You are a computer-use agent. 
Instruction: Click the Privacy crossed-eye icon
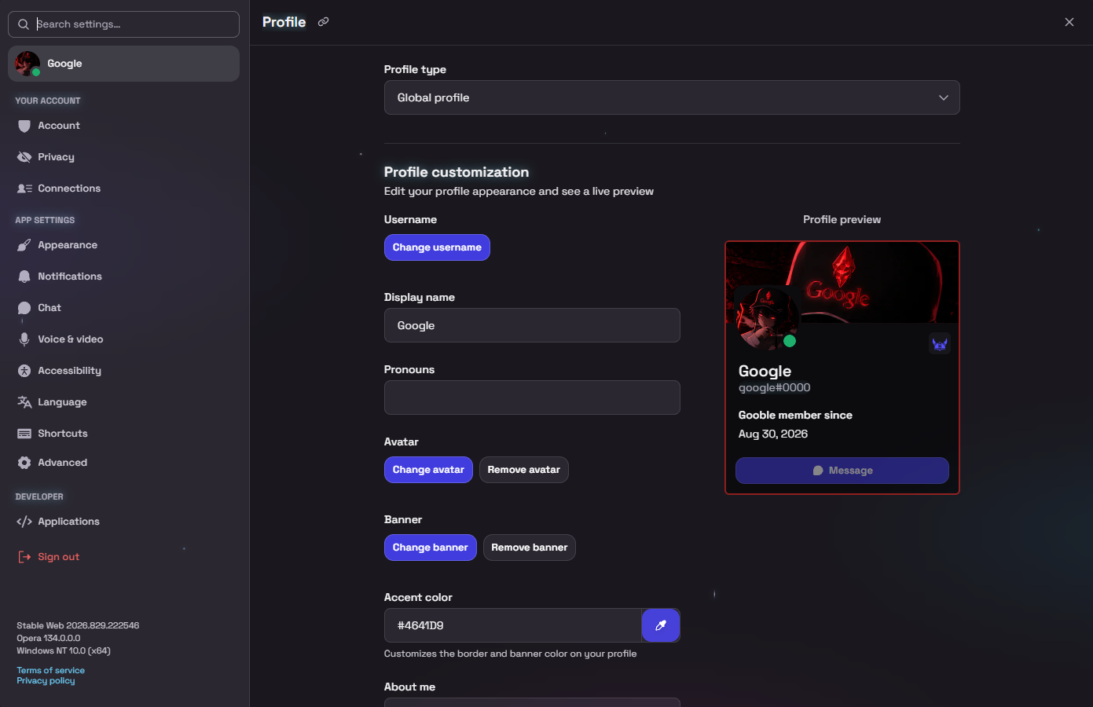click(x=24, y=157)
